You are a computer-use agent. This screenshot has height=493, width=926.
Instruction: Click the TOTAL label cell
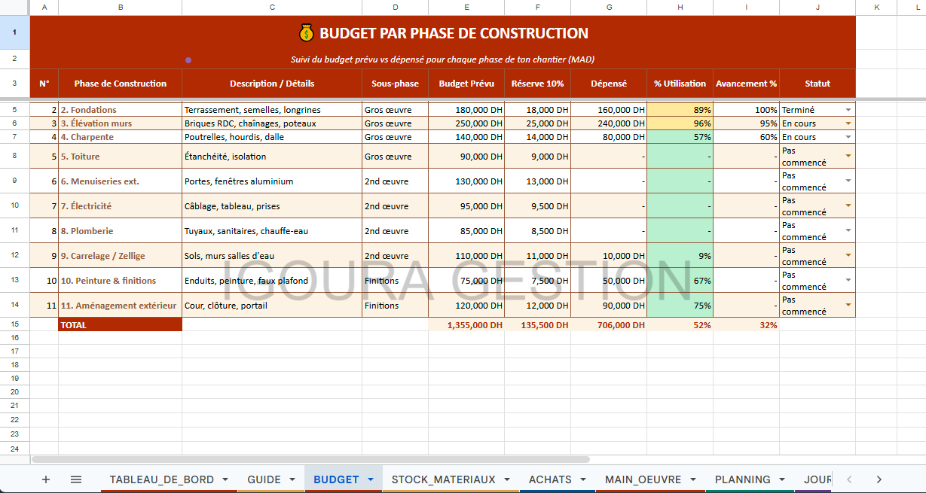(x=121, y=324)
